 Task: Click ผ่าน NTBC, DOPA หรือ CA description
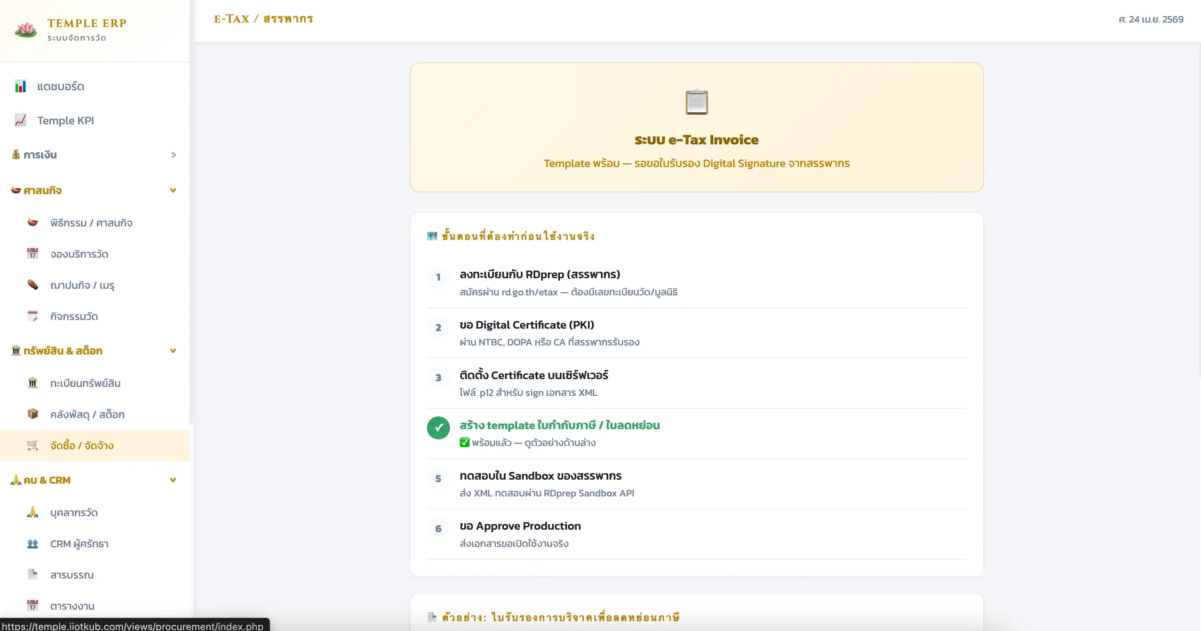click(x=549, y=342)
